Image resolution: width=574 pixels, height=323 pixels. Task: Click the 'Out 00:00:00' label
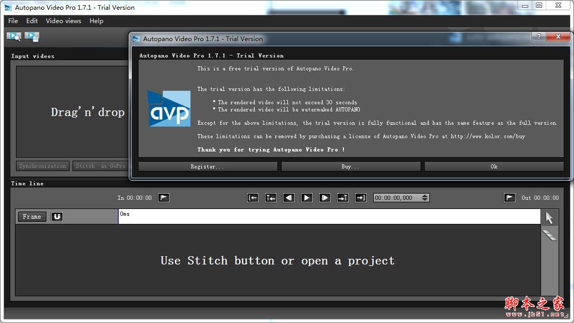[540, 198]
